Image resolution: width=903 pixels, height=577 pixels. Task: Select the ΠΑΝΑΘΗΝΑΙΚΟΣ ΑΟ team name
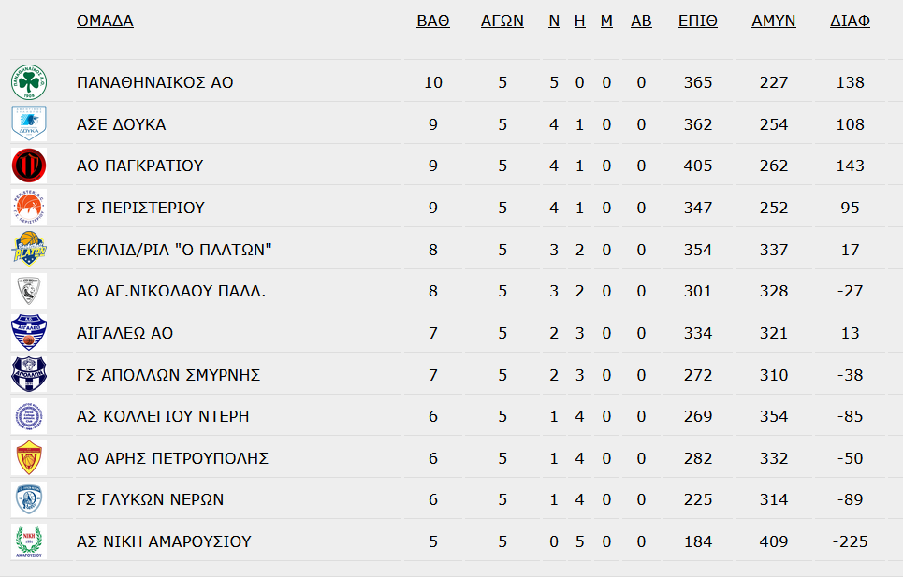(155, 82)
